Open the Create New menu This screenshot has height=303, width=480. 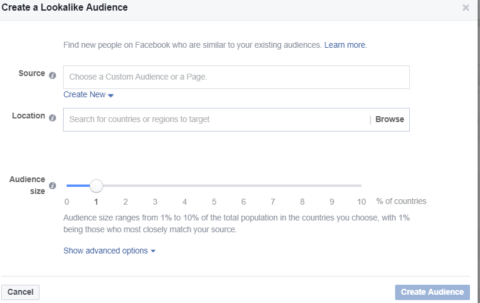coord(88,94)
